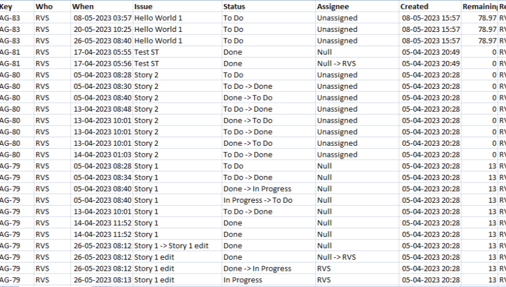This screenshot has width=506, height=287.
Task: Click the "Status" column header
Action: point(234,6)
